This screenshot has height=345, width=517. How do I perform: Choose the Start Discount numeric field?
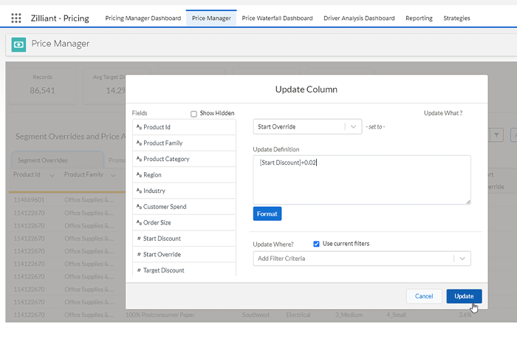coord(162,239)
